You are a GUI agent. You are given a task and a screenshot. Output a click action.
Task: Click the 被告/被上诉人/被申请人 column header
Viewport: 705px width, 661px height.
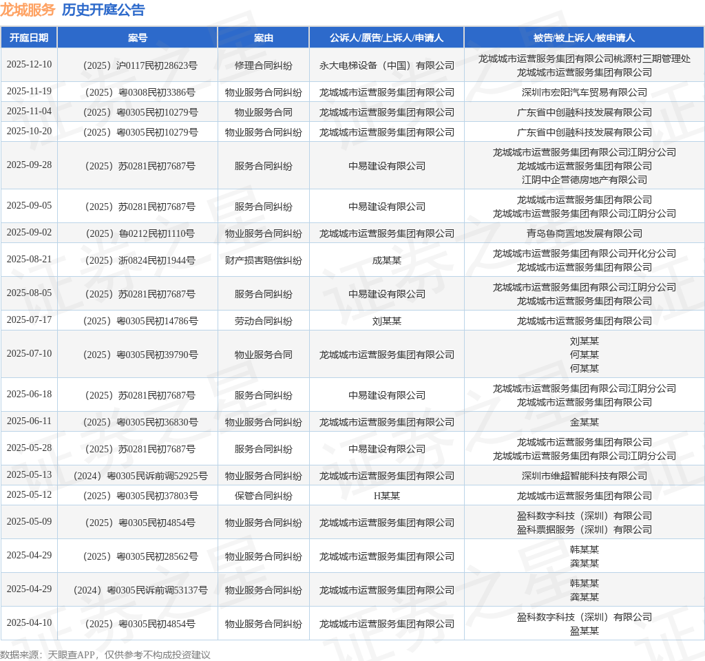pyautogui.click(x=584, y=38)
